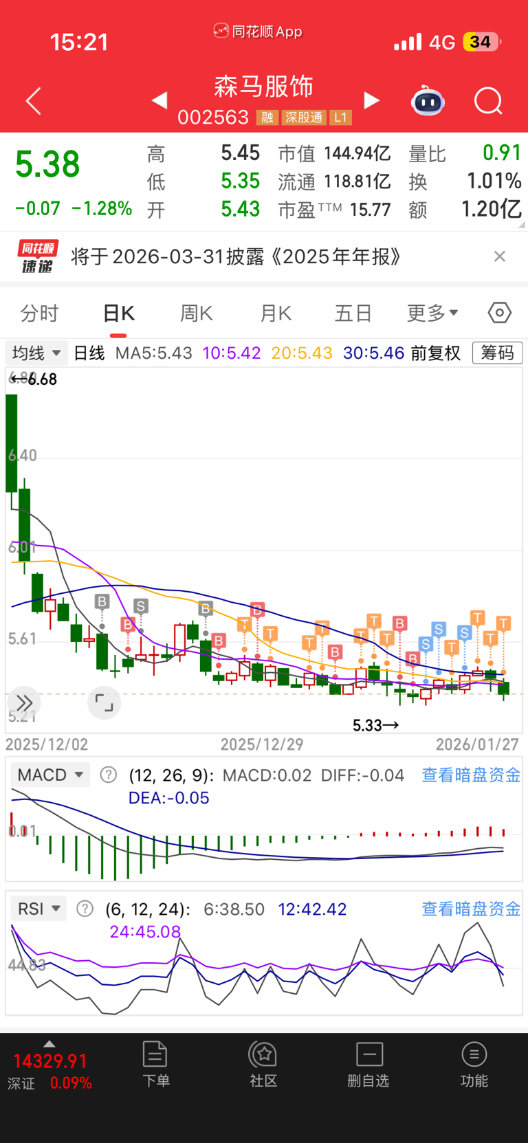The height and width of the screenshot is (1143, 528).
Task: Open the AI robot assistant
Action: pos(428,101)
